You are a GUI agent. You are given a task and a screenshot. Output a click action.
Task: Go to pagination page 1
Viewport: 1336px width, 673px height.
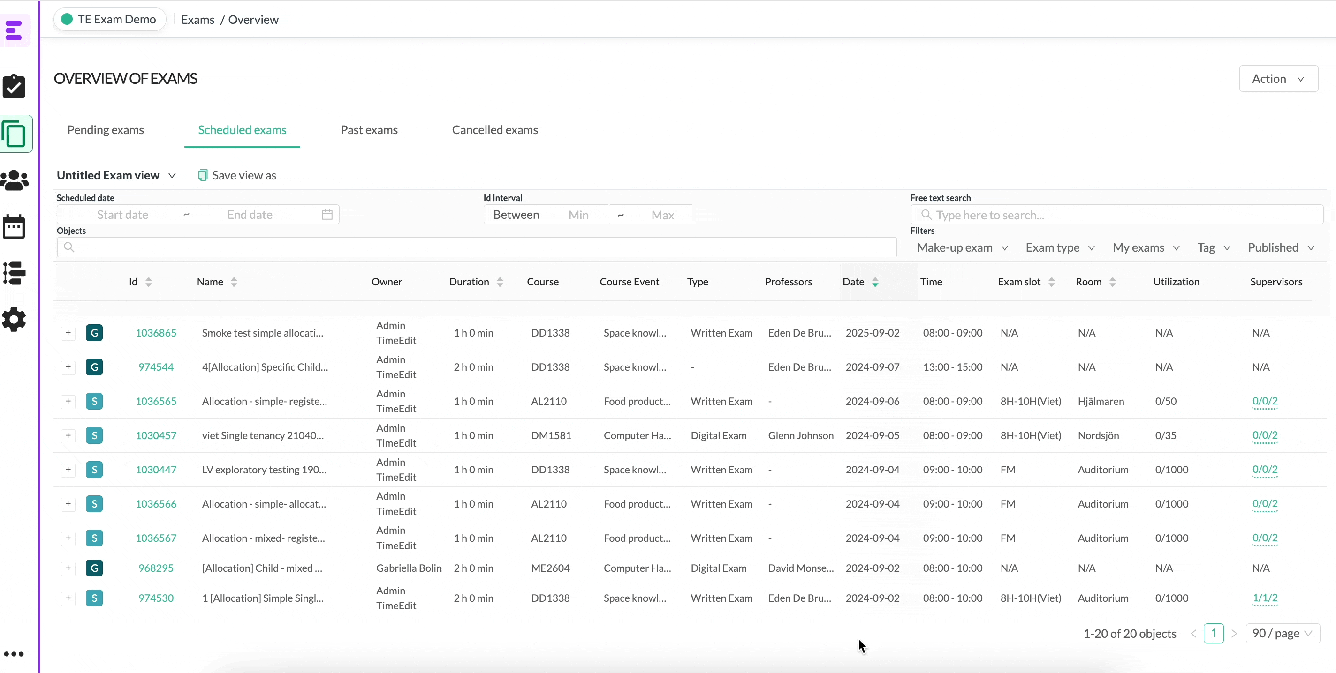click(x=1214, y=633)
